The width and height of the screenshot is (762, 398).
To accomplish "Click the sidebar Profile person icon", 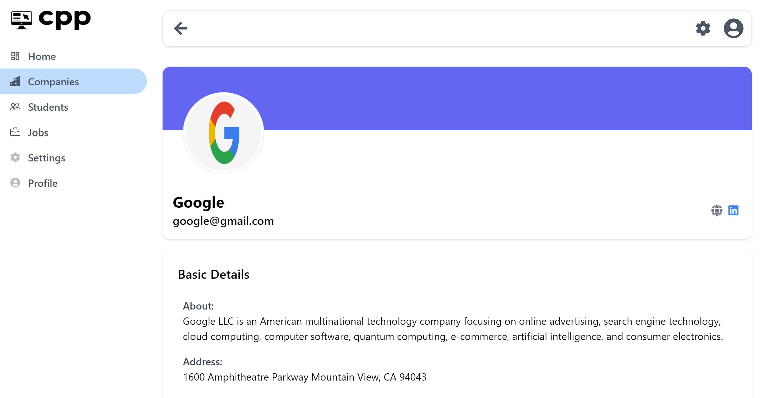I will [x=15, y=183].
